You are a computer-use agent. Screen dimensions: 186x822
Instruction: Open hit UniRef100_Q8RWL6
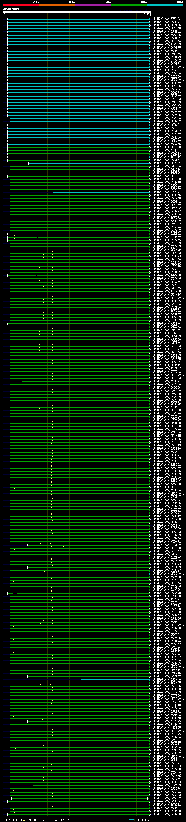click(167, 25)
